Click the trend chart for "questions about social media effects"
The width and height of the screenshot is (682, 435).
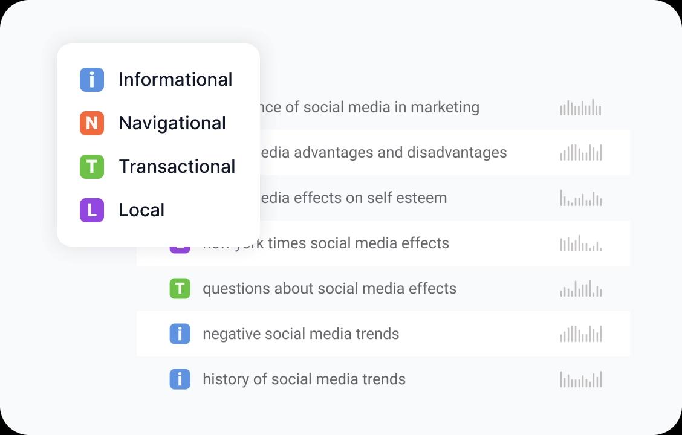point(580,289)
